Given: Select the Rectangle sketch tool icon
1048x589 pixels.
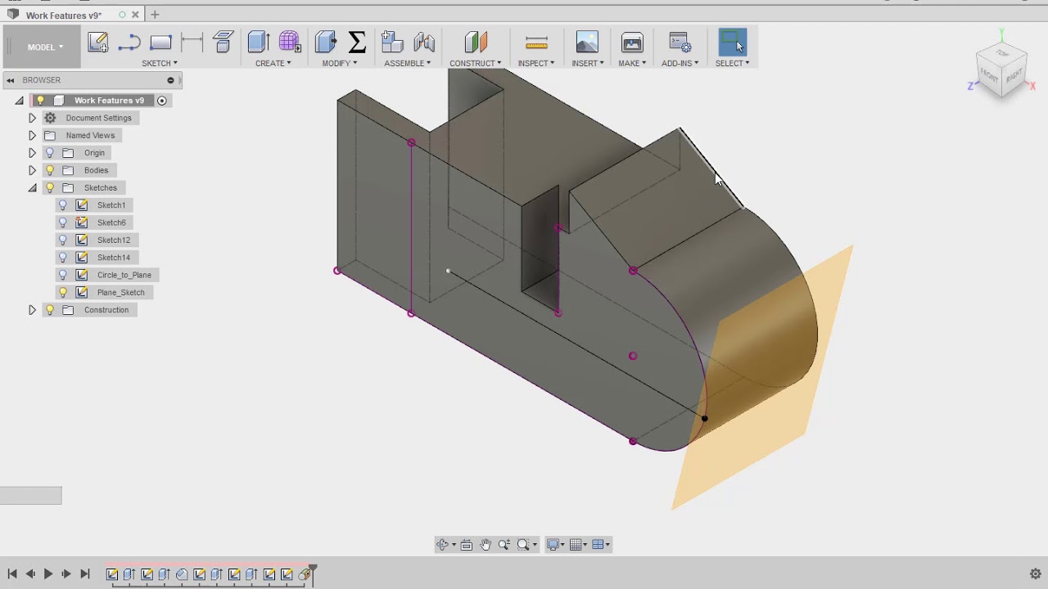Looking at the screenshot, I should tap(160, 43).
